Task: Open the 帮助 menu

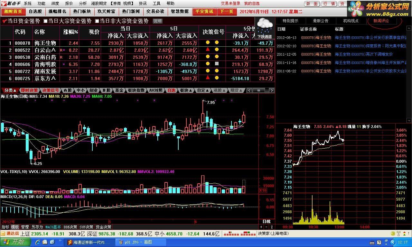Action: [170, 4]
